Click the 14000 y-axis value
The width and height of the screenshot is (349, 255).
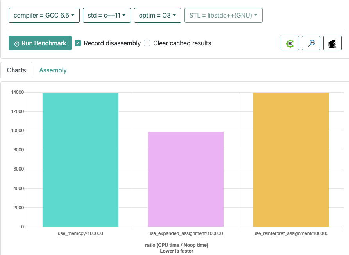(17, 92)
